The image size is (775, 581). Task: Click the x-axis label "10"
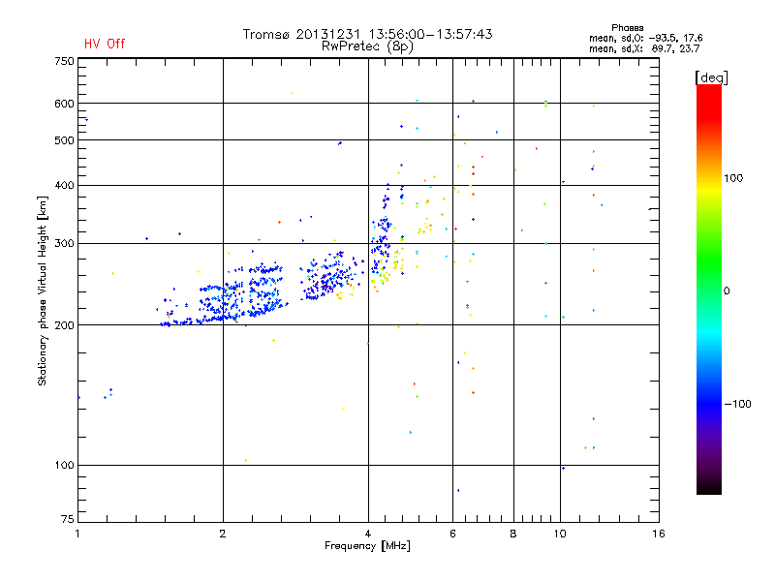pos(560,534)
